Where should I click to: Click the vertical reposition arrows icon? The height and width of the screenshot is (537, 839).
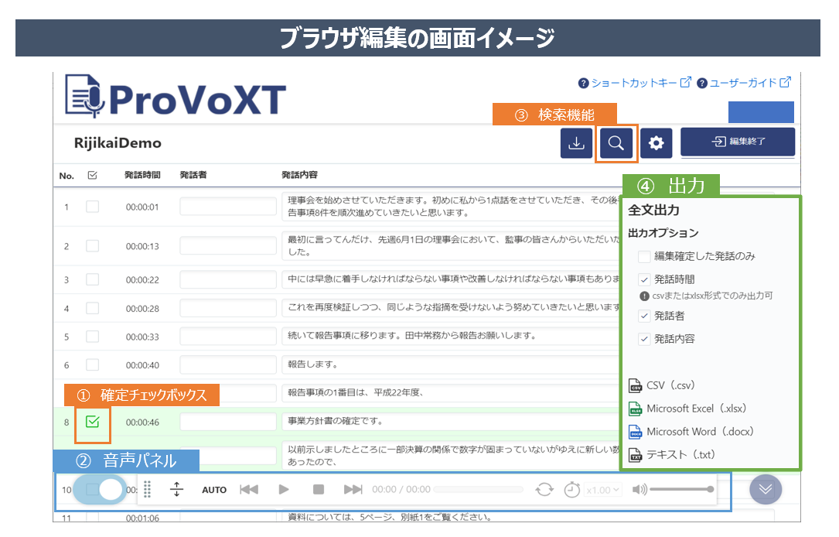tap(176, 489)
